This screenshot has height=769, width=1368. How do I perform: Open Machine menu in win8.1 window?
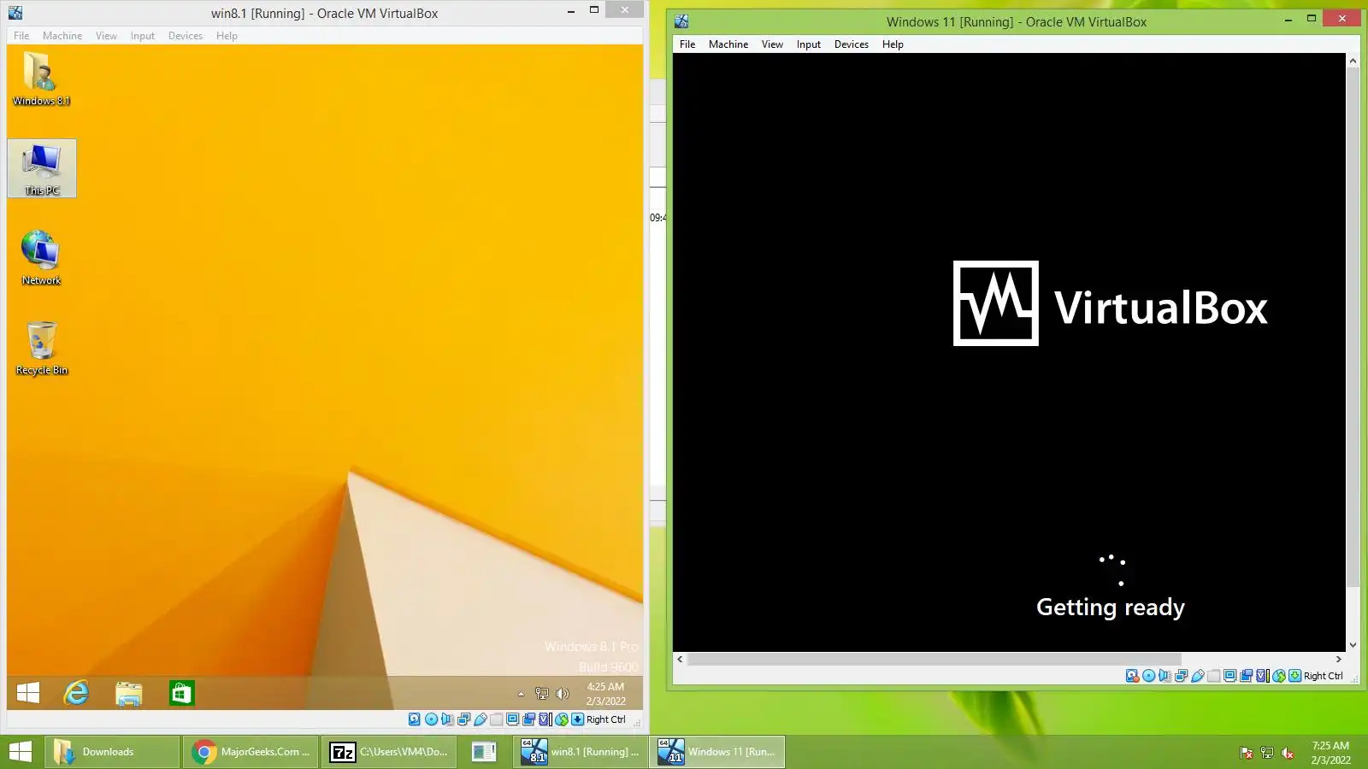coord(62,36)
